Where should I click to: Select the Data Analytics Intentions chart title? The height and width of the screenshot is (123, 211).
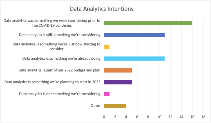[x=102, y=9]
